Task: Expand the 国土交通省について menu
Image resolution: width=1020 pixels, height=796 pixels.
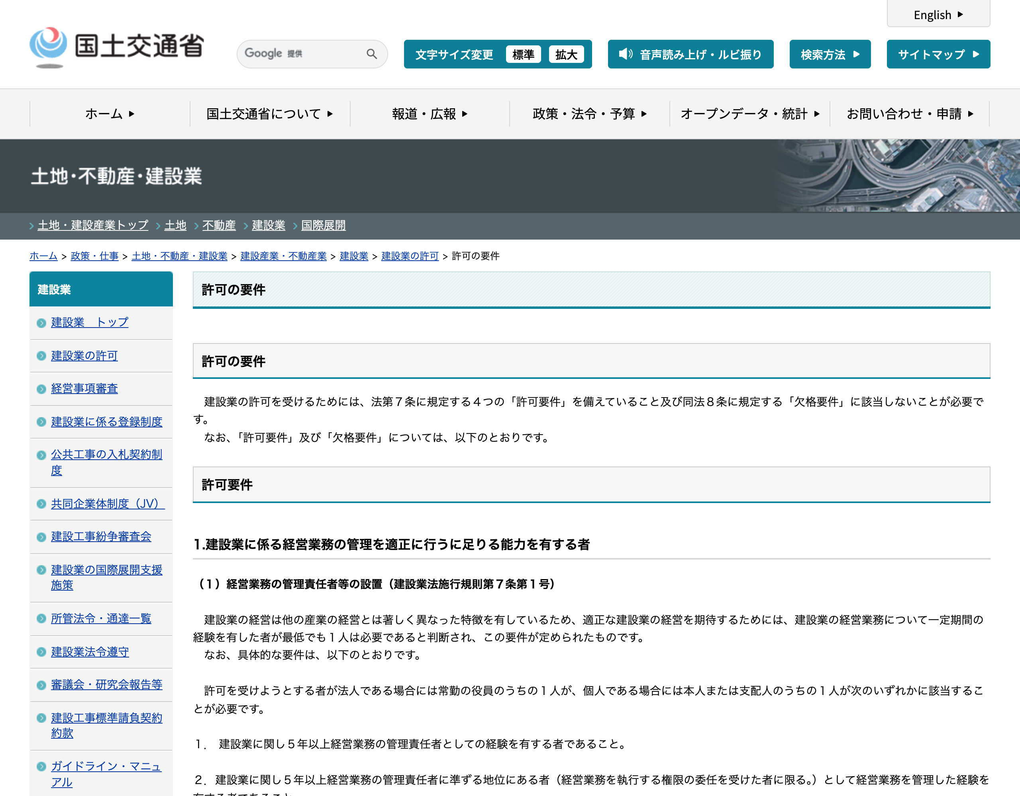Action: click(x=270, y=114)
